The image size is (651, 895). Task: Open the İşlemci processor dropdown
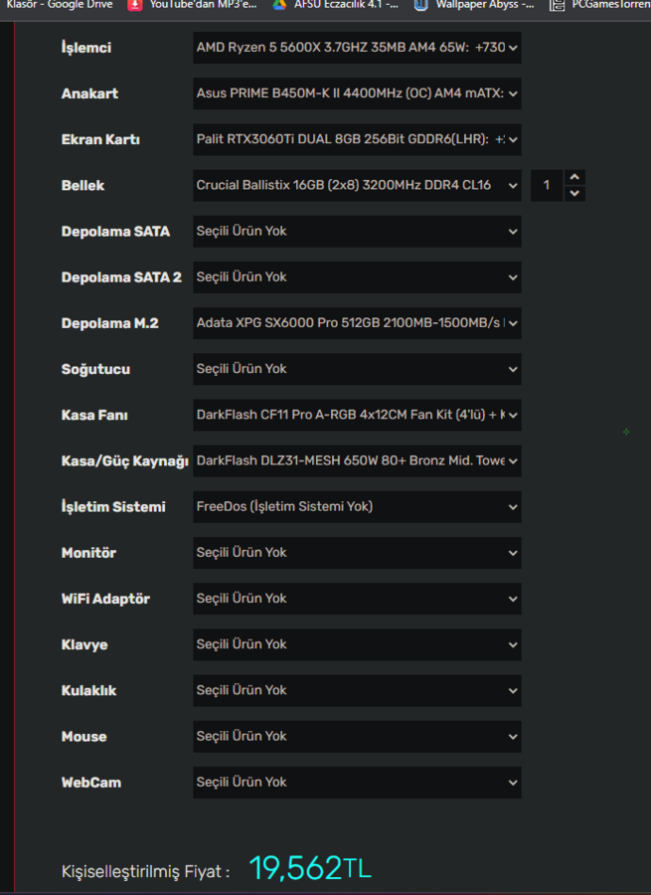(357, 48)
